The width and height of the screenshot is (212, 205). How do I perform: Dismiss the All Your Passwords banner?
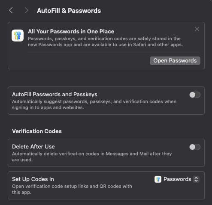(x=197, y=29)
